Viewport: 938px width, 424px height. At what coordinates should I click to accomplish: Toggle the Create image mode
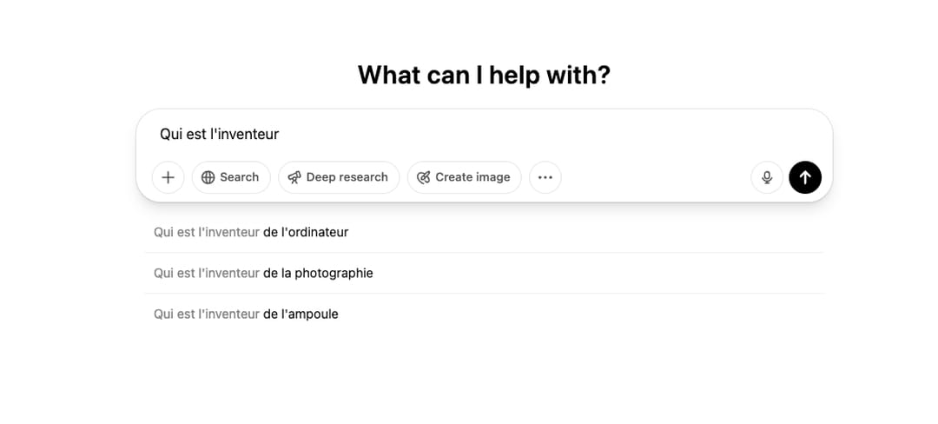[x=464, y=177]
